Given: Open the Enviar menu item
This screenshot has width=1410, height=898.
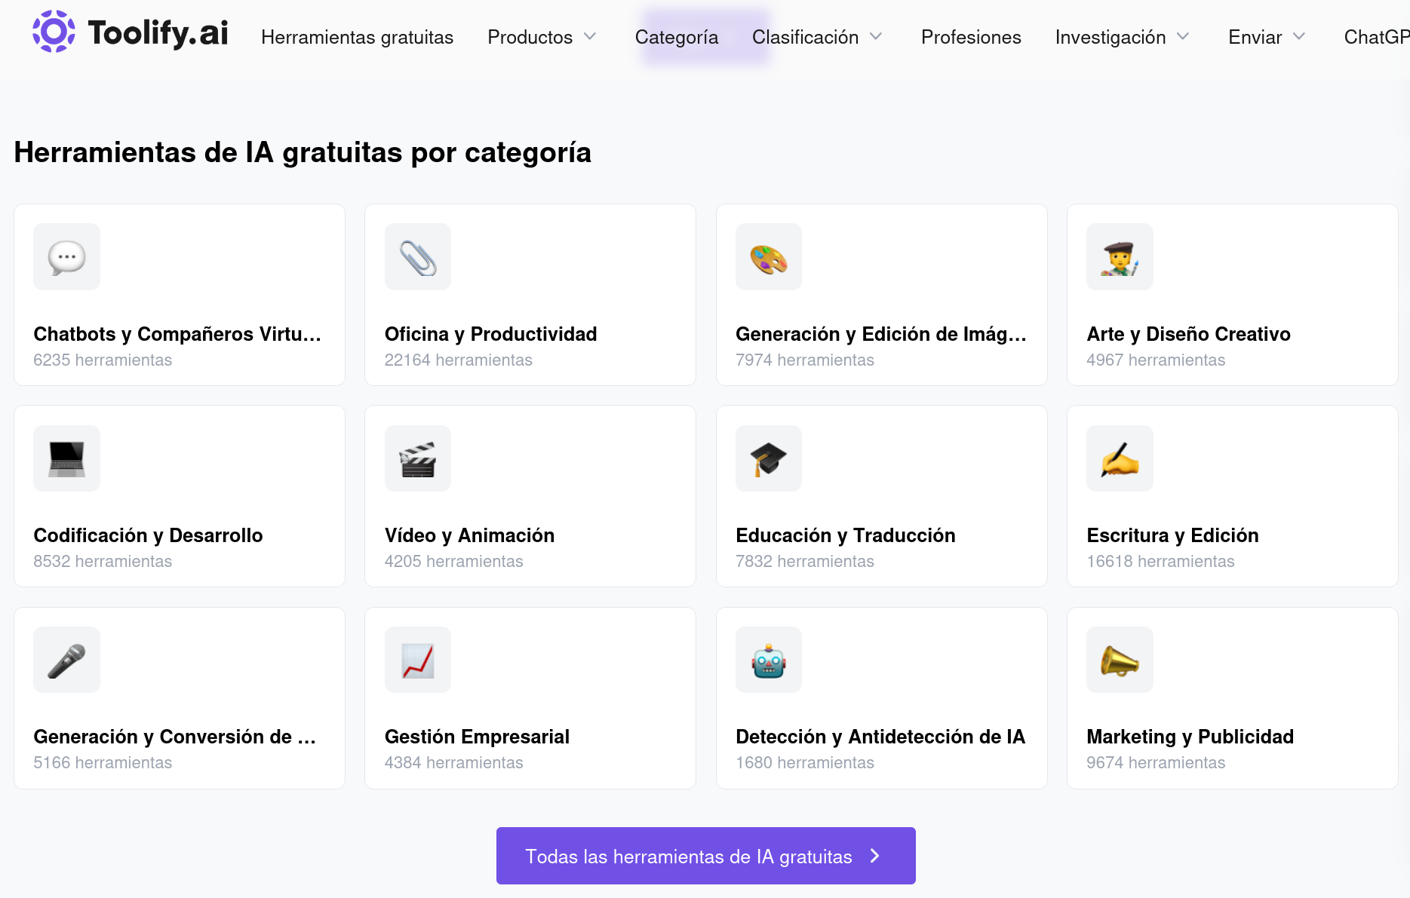Looking at the screenshot, I should [1255, 37].
